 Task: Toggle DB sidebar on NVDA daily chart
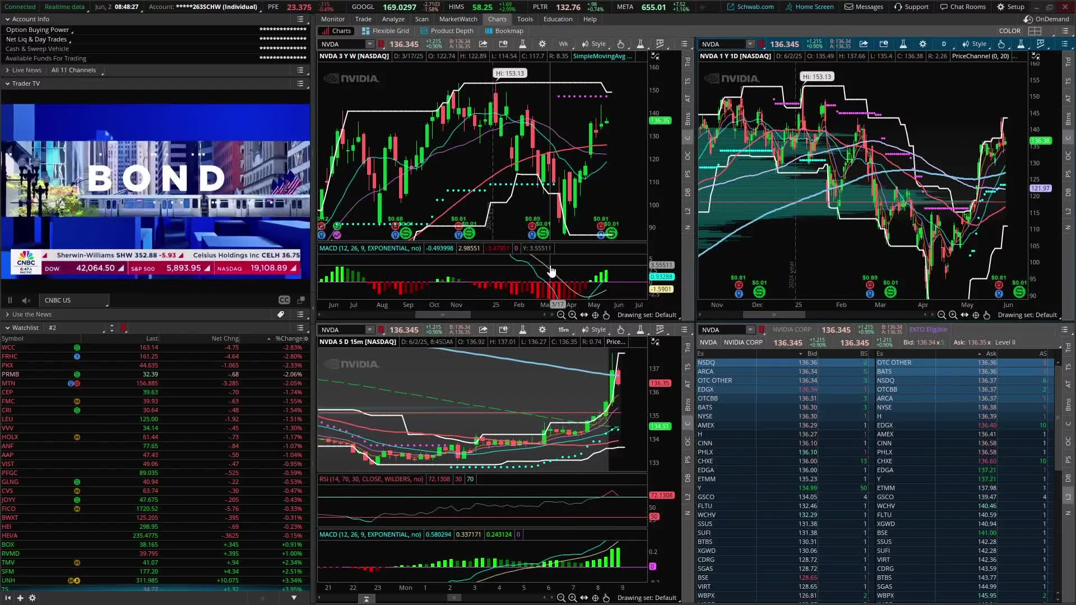point(1068,192)
